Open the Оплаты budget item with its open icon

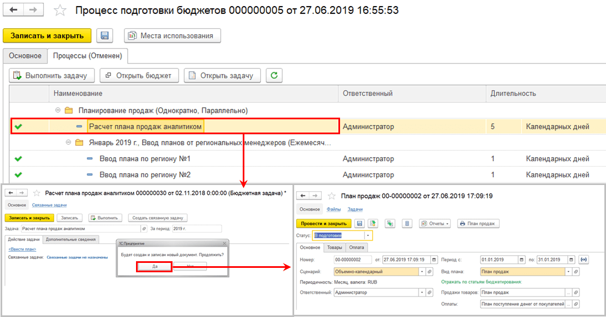pyautogui.click(x=576, y=304)
